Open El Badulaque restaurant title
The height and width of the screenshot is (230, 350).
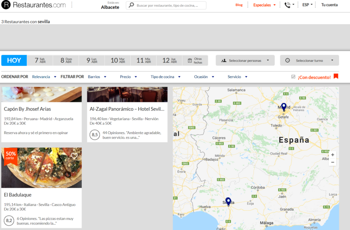coord(17,195)
